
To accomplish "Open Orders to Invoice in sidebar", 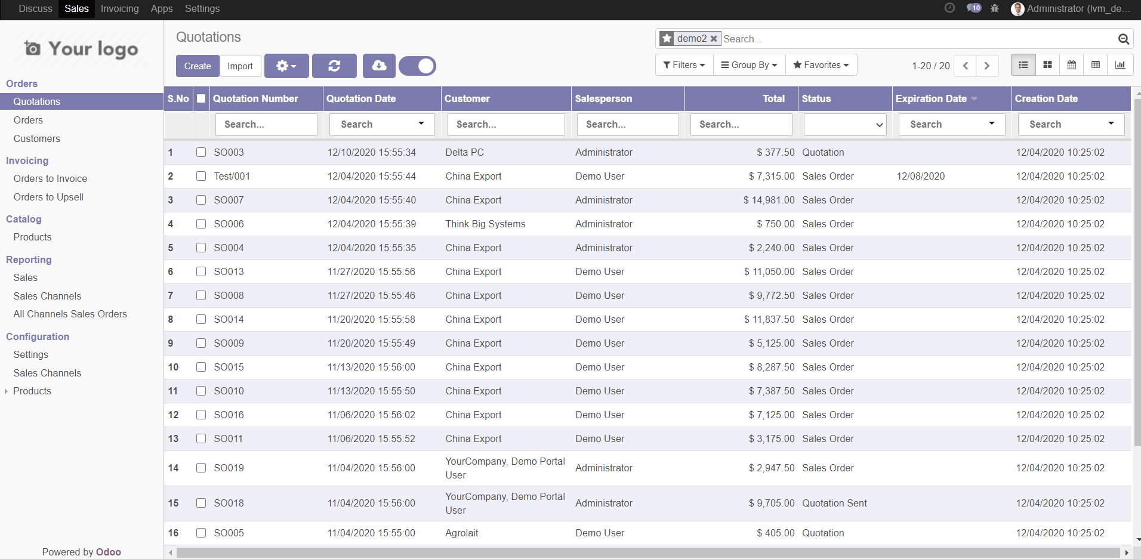I will [x=50, y=178].
